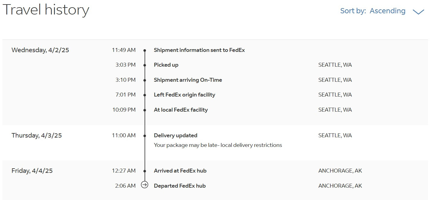Click the local delivery restrictions note

point(218,145)
